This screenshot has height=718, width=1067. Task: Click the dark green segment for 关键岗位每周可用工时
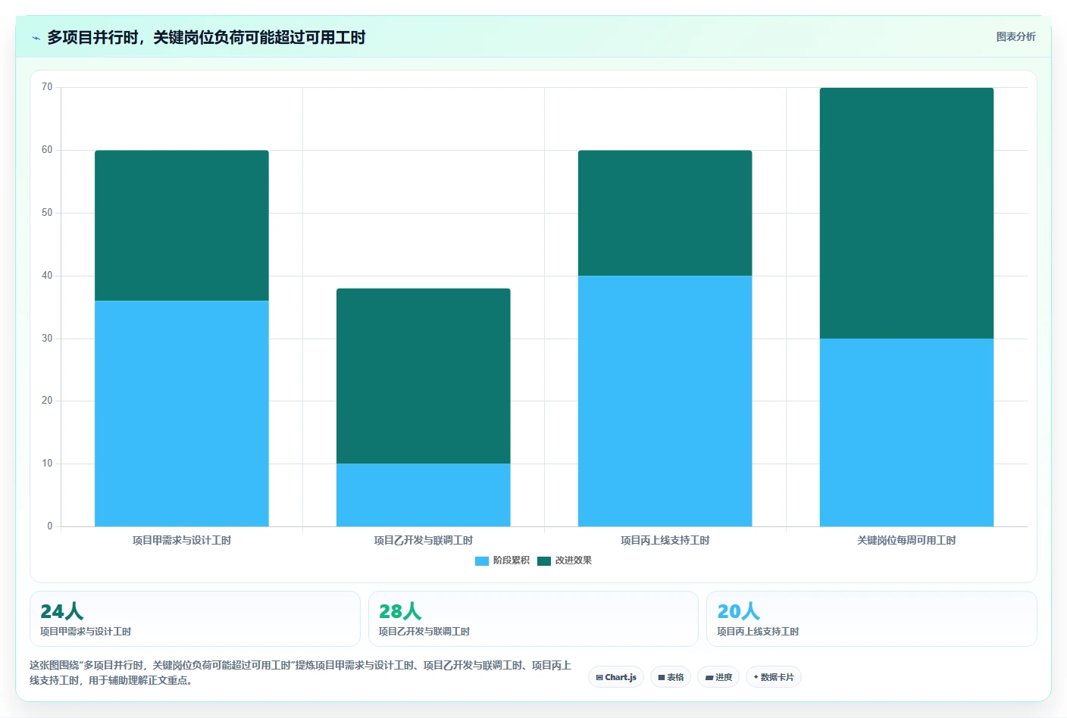pos(907,213)
